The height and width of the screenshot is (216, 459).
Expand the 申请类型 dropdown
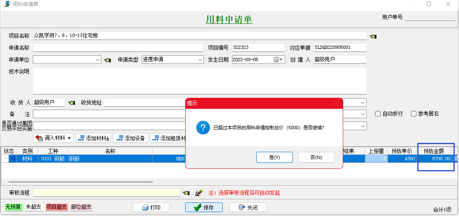point(200,60)
